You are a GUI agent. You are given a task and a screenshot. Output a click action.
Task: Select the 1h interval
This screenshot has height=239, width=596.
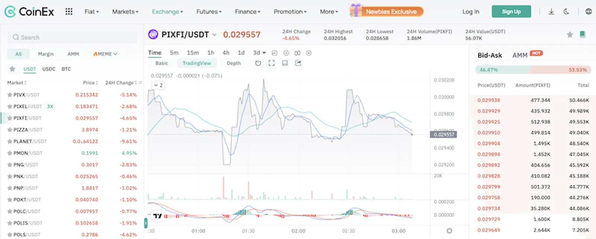point(211,53)
